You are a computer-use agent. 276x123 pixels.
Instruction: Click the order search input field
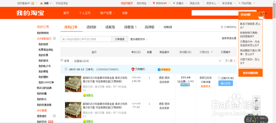[86, 39]
